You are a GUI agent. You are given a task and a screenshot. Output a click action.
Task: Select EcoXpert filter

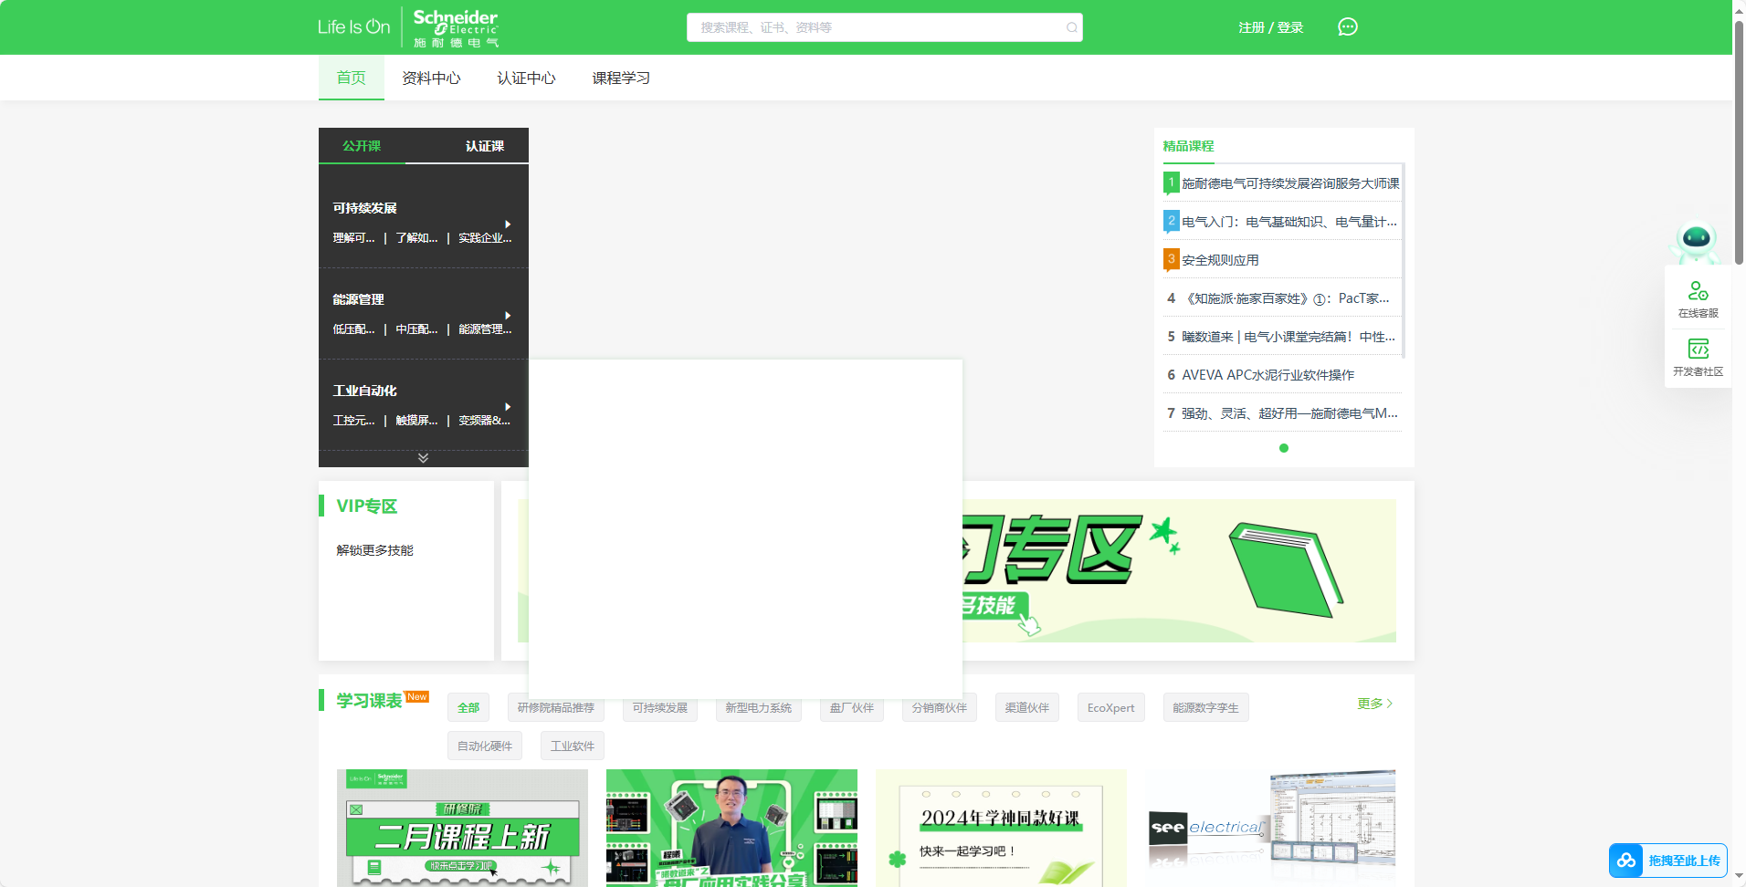1111,707
